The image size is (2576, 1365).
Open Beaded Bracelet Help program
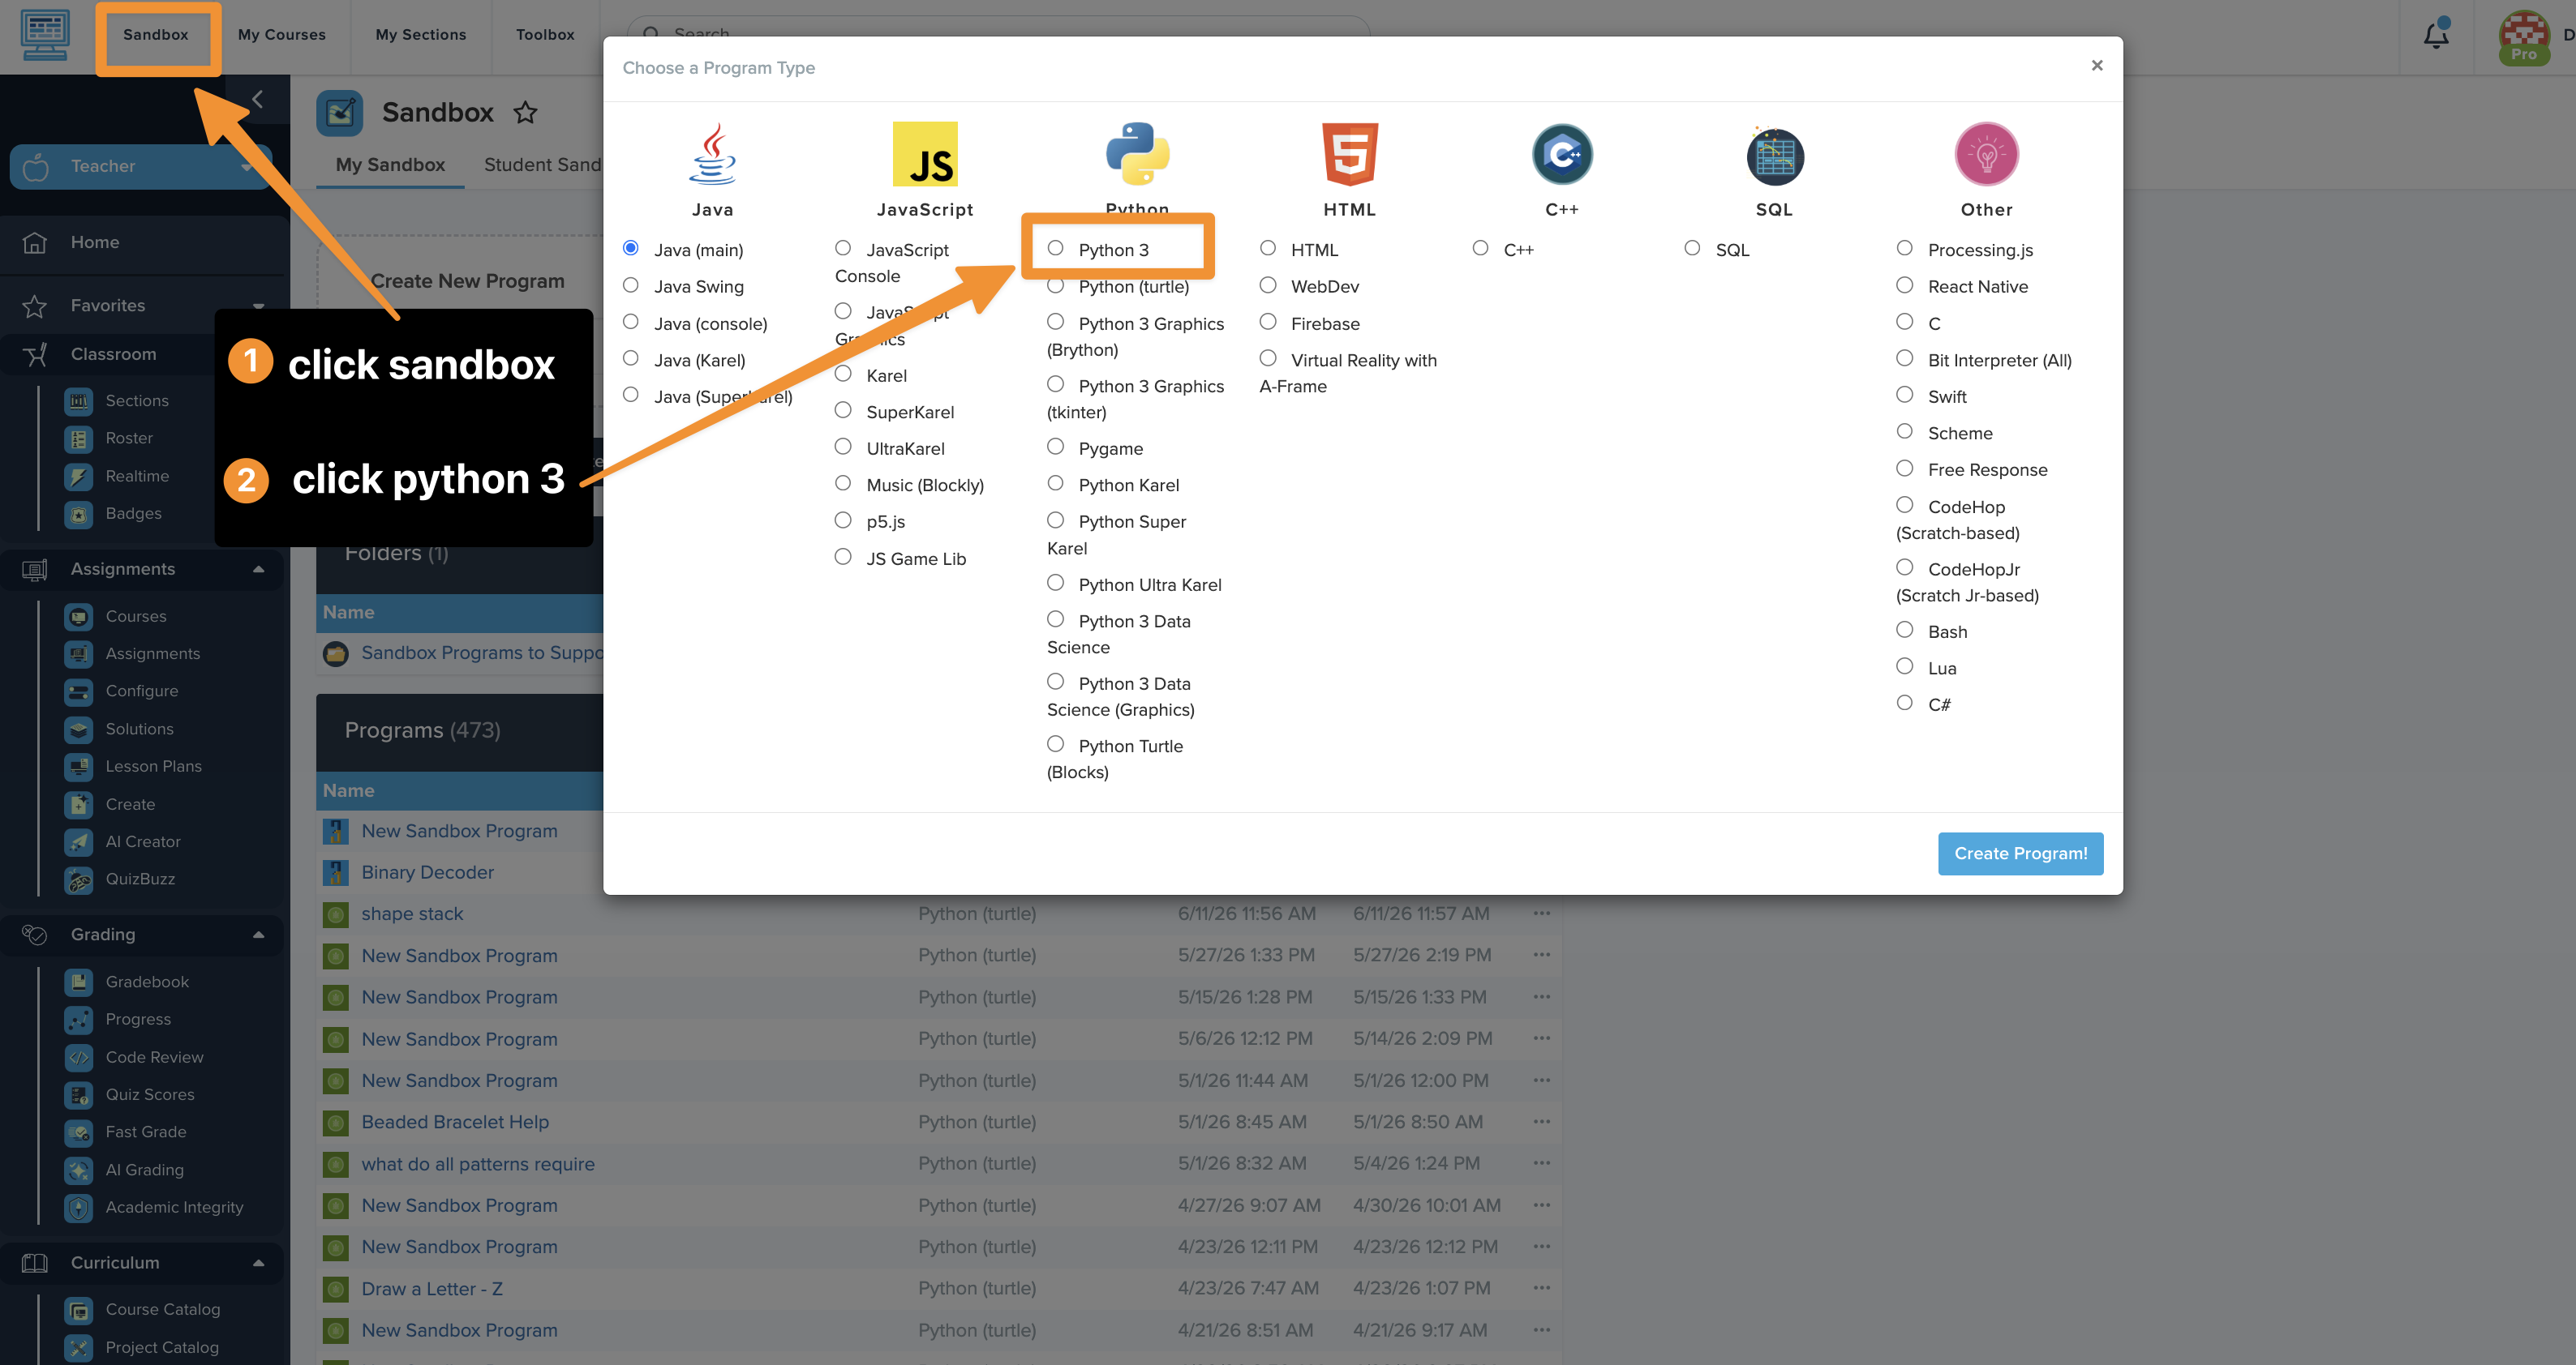click(x=455, y=1122)
